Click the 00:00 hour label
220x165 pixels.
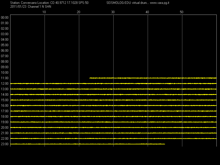5,18
